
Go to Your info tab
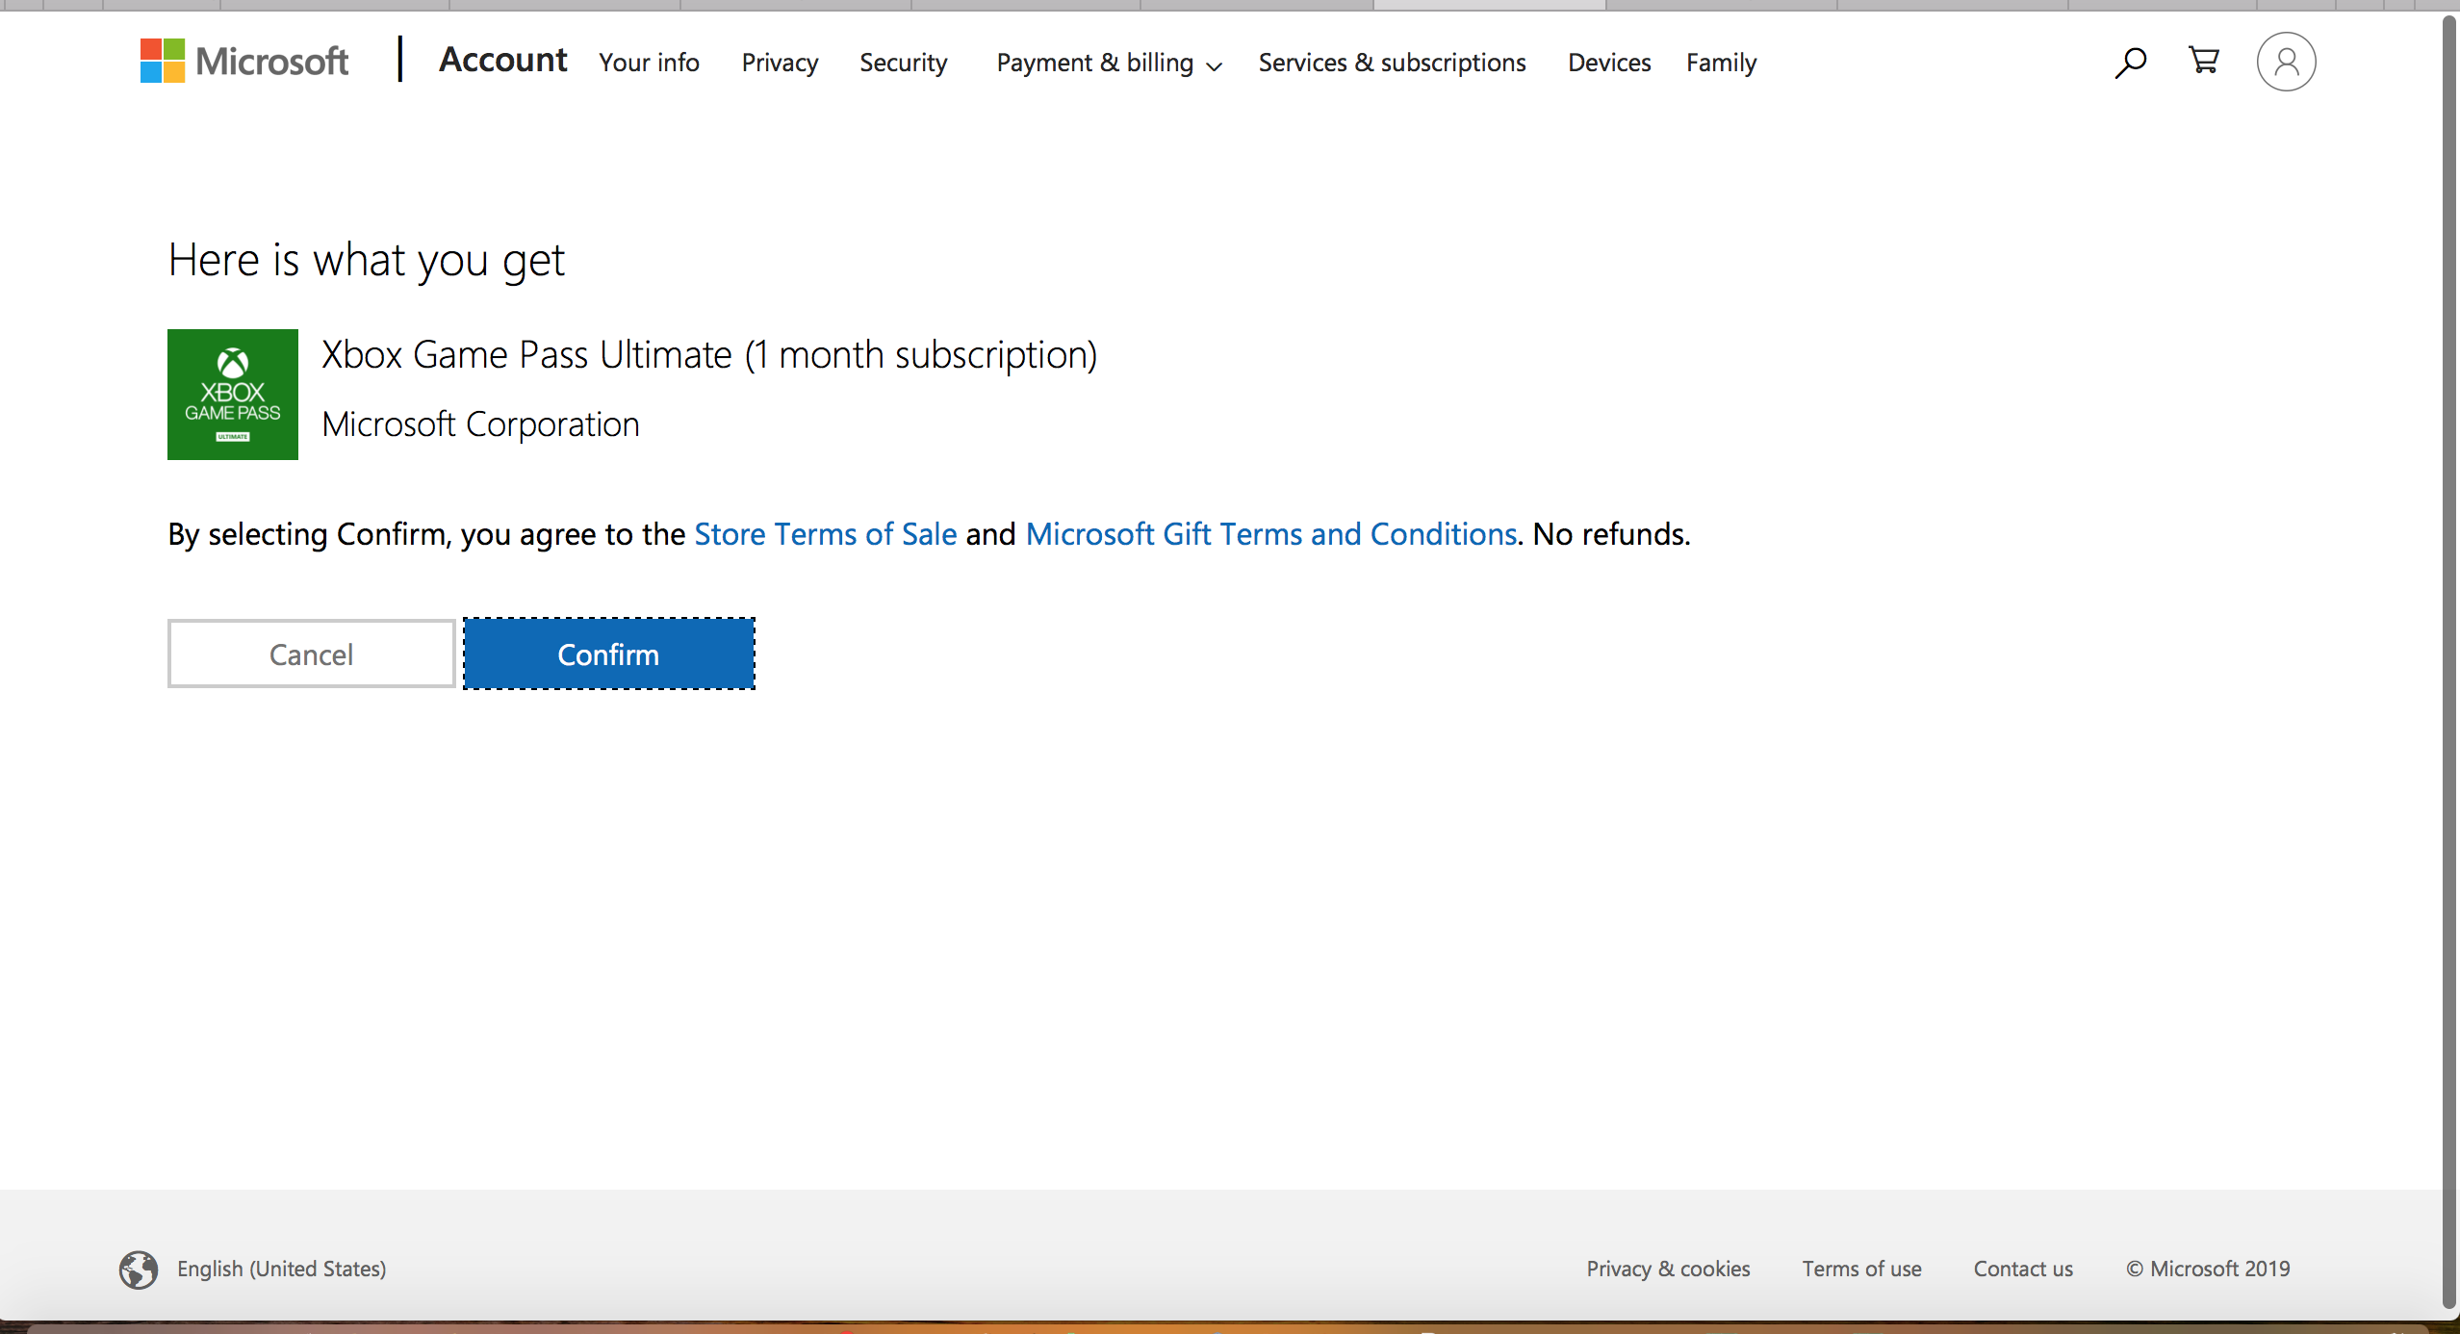coord(649,63)
